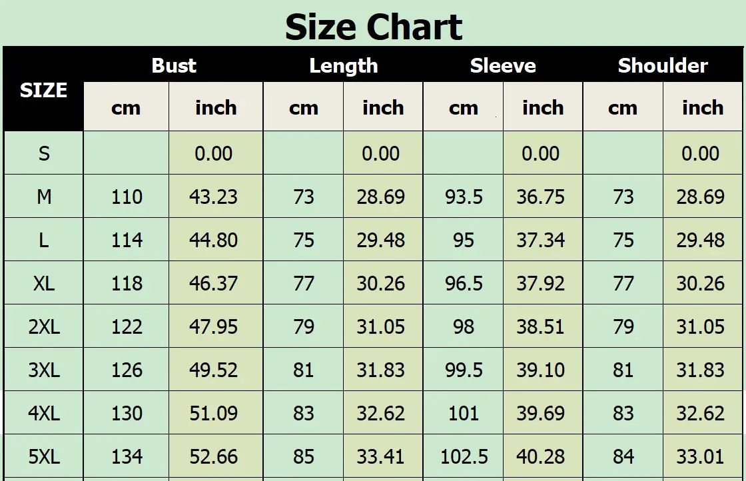The image size is (746, 481).
Task: Click the Sleeve column header
Action: (503, 65)
